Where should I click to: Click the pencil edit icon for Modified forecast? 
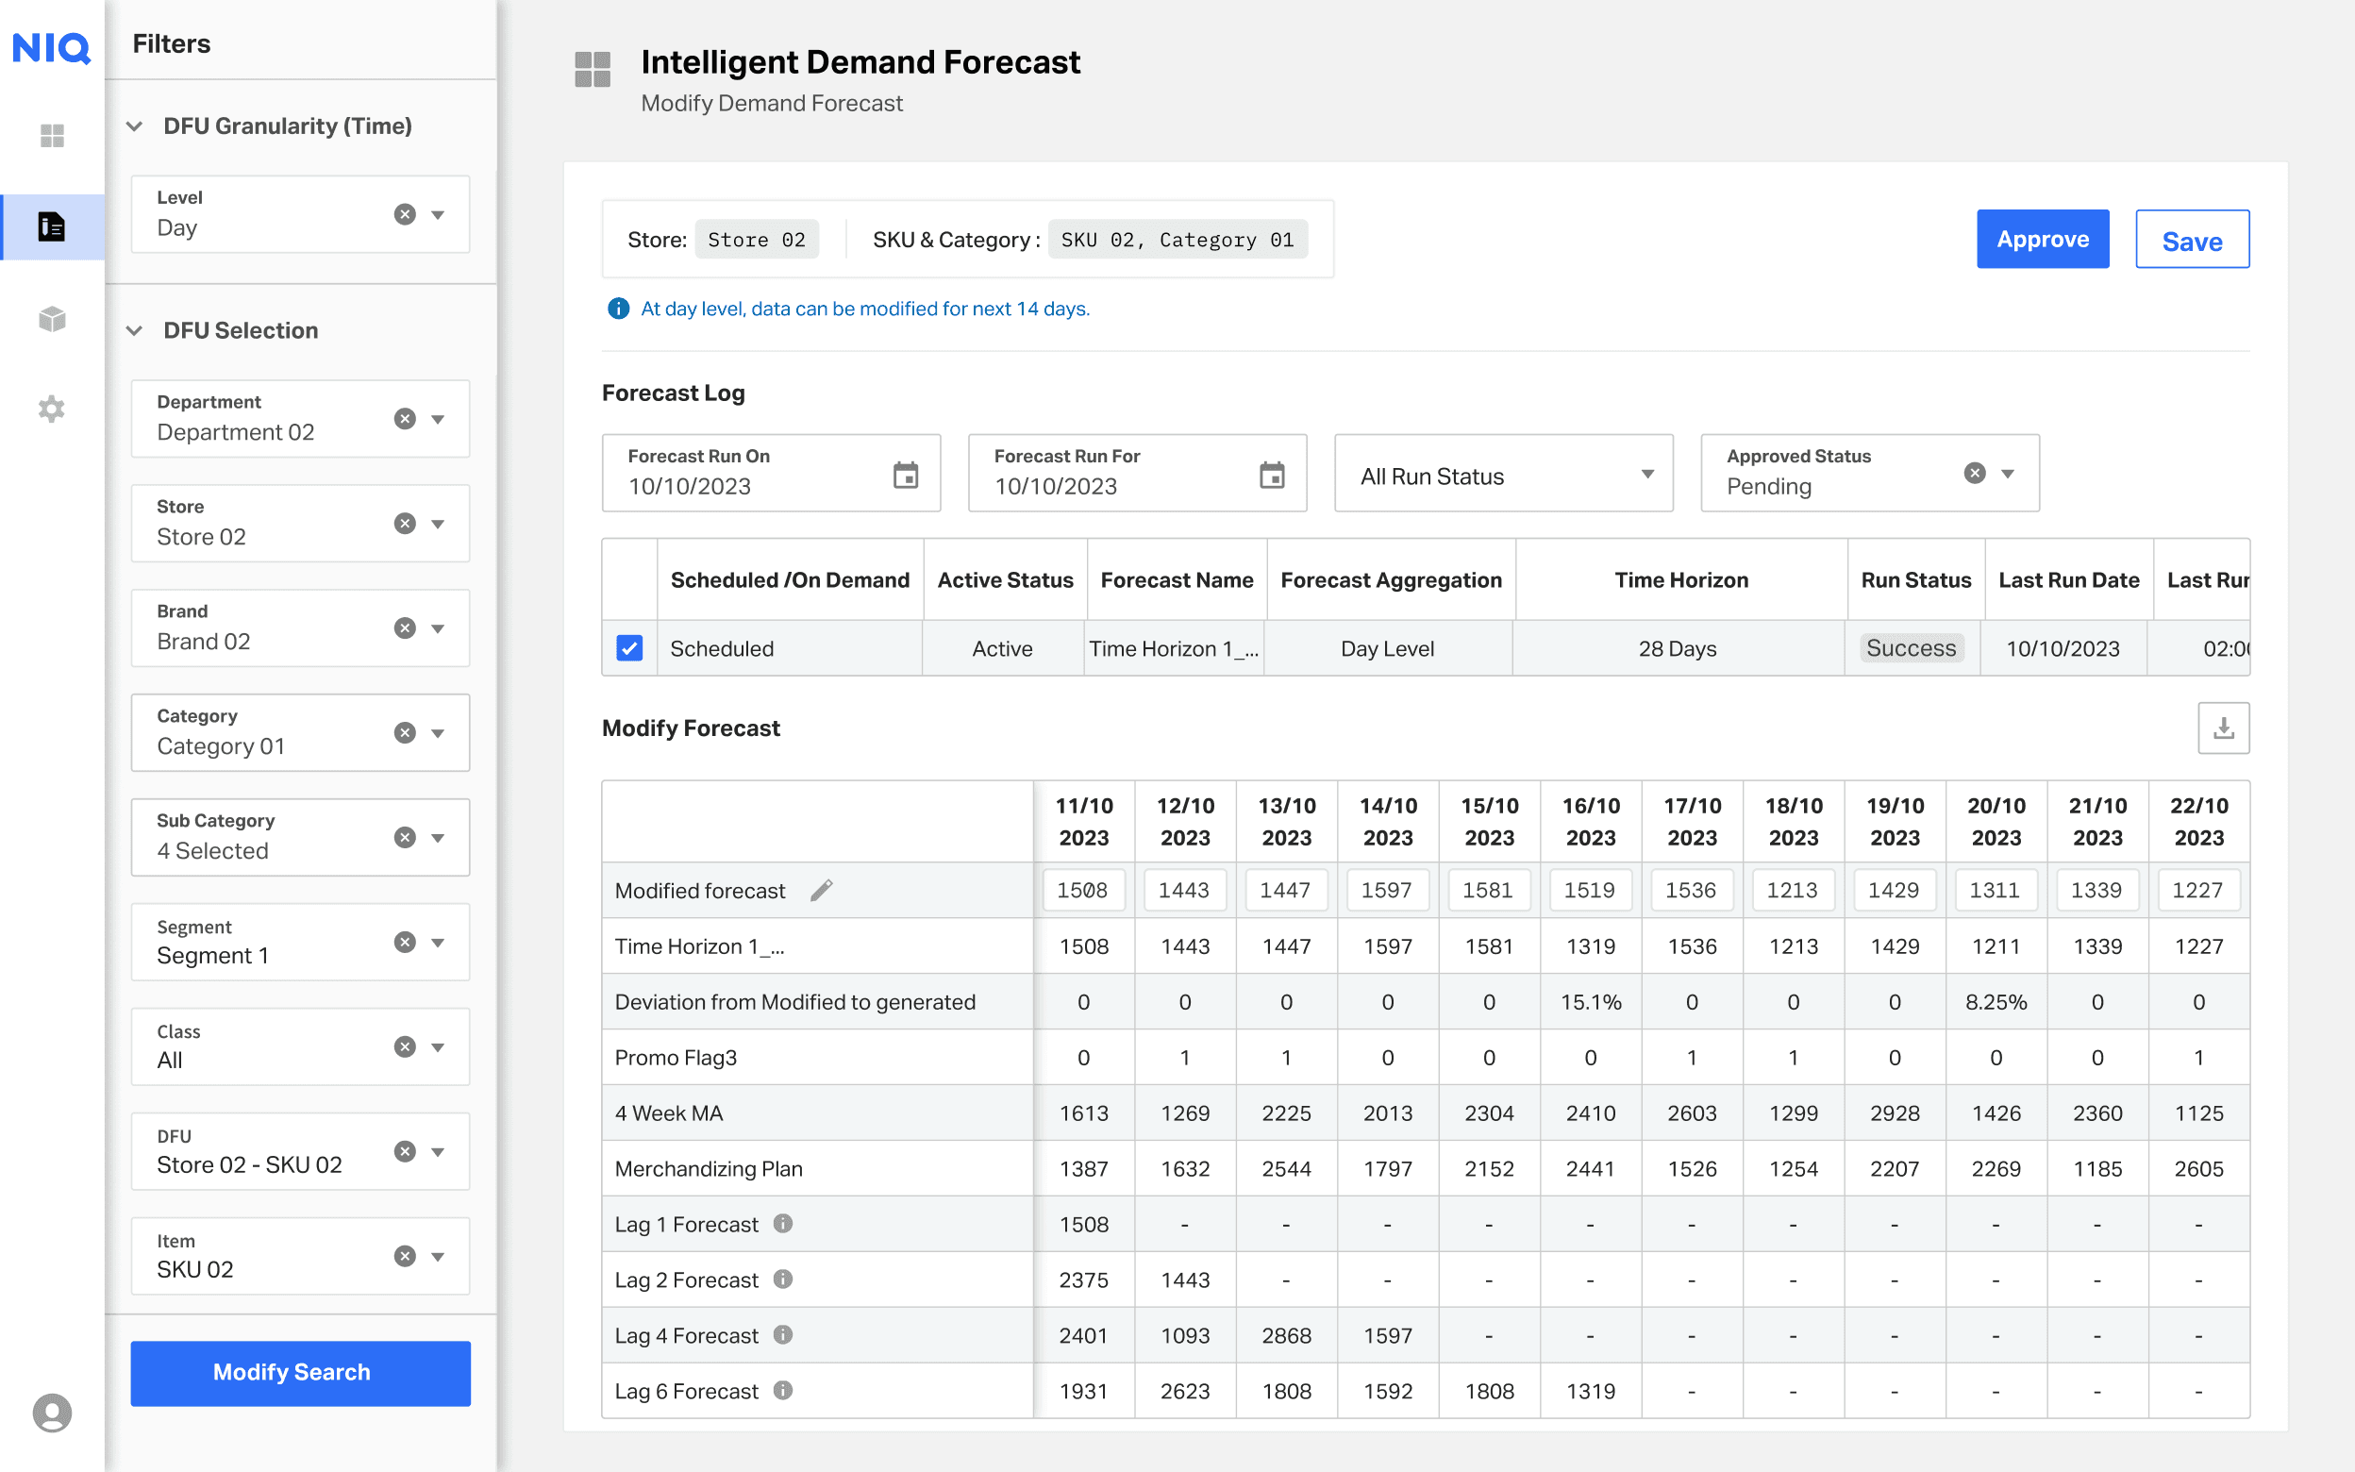pyautogui.click(x=822, y=890)
